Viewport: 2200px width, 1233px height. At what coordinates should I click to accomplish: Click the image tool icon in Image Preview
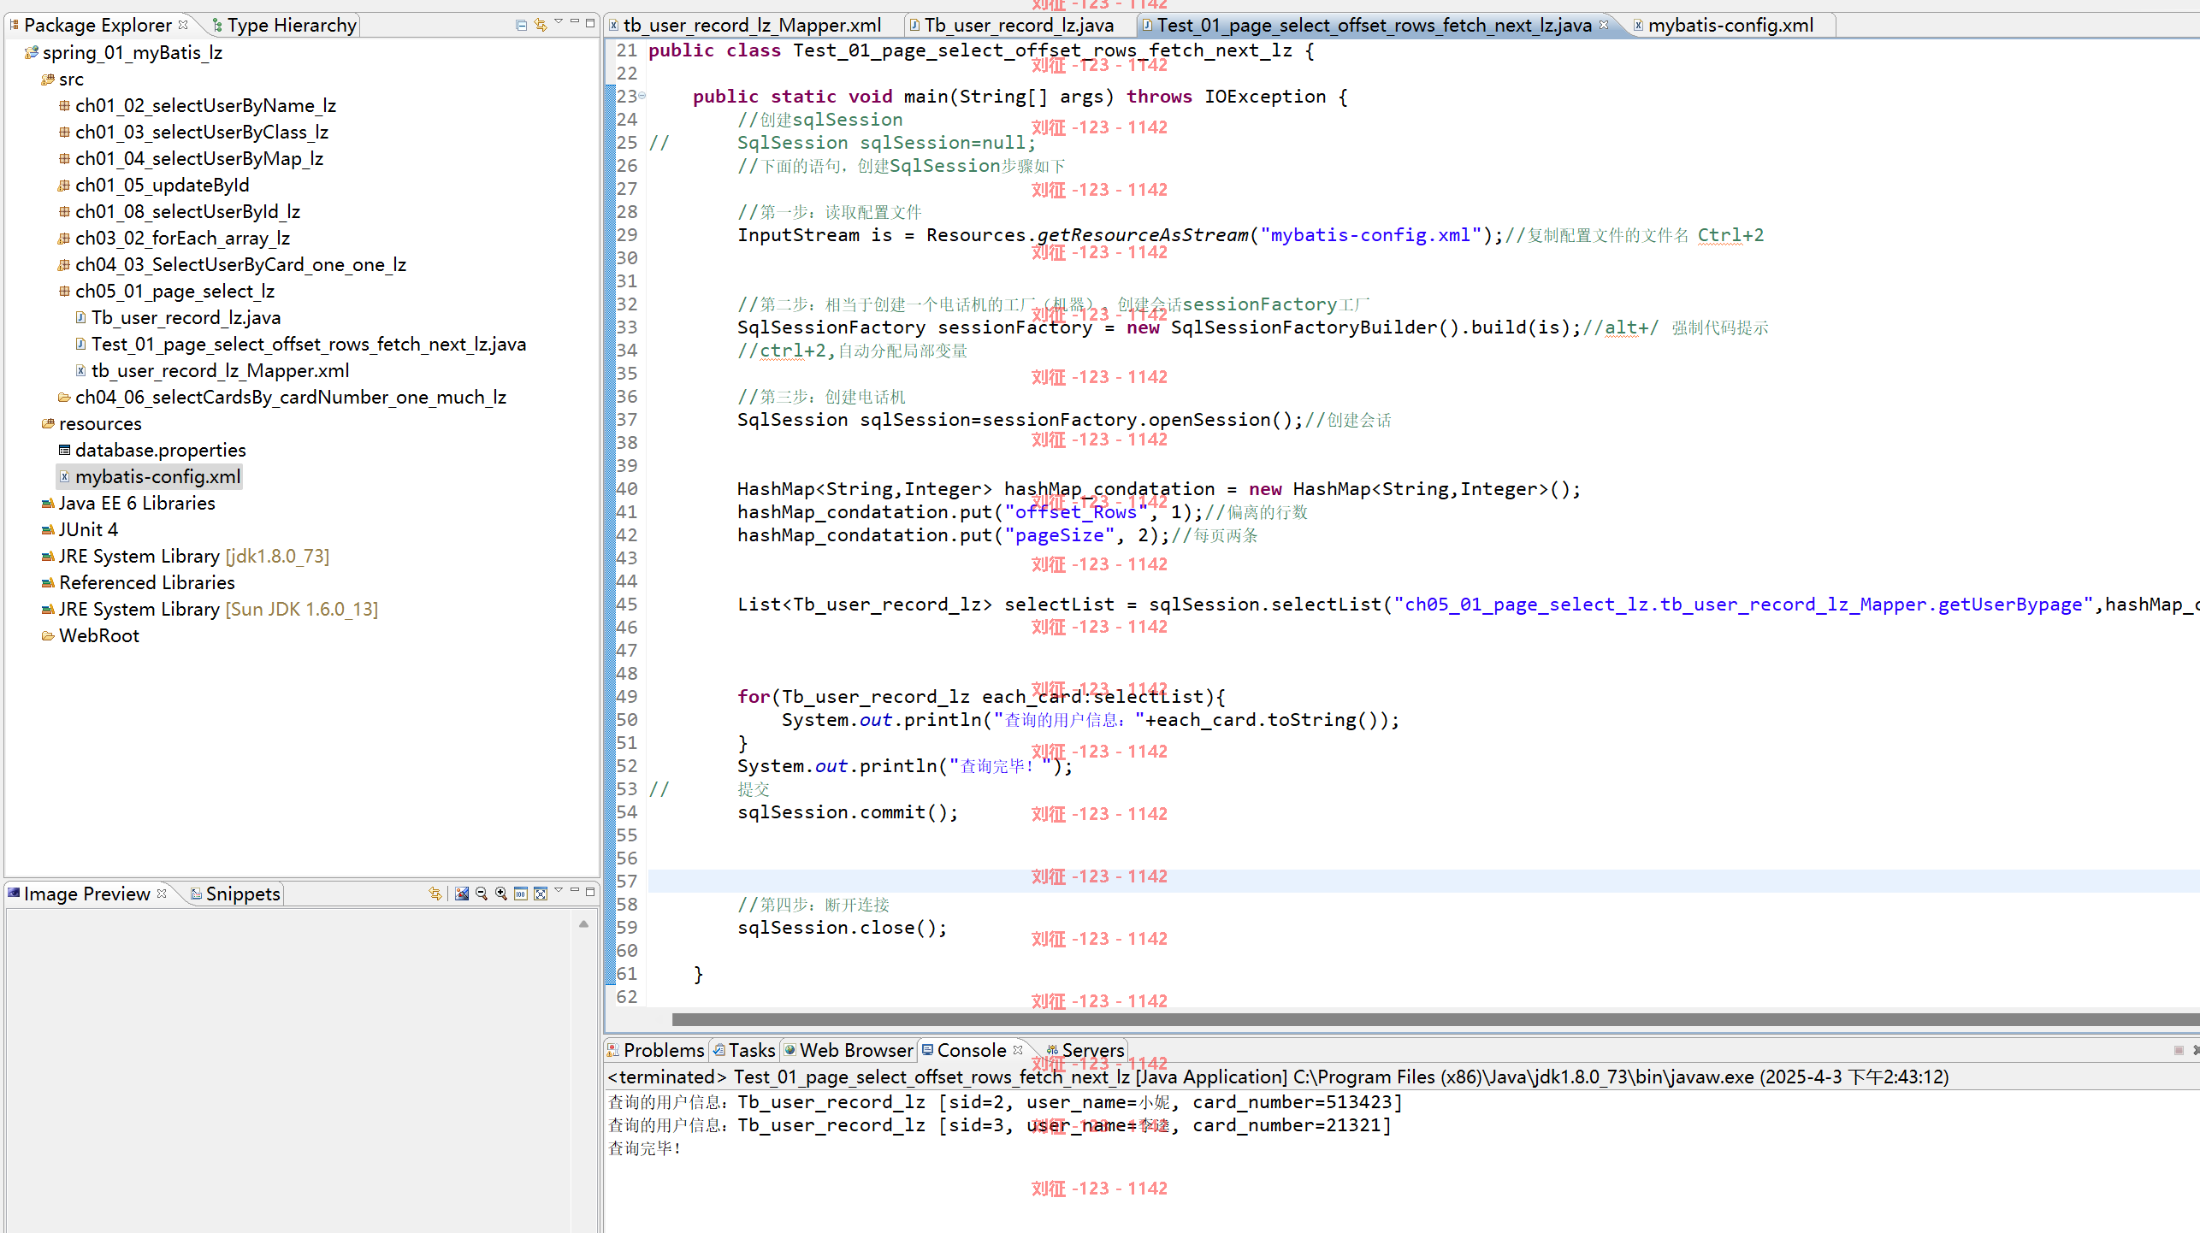(x=462, y=894)
